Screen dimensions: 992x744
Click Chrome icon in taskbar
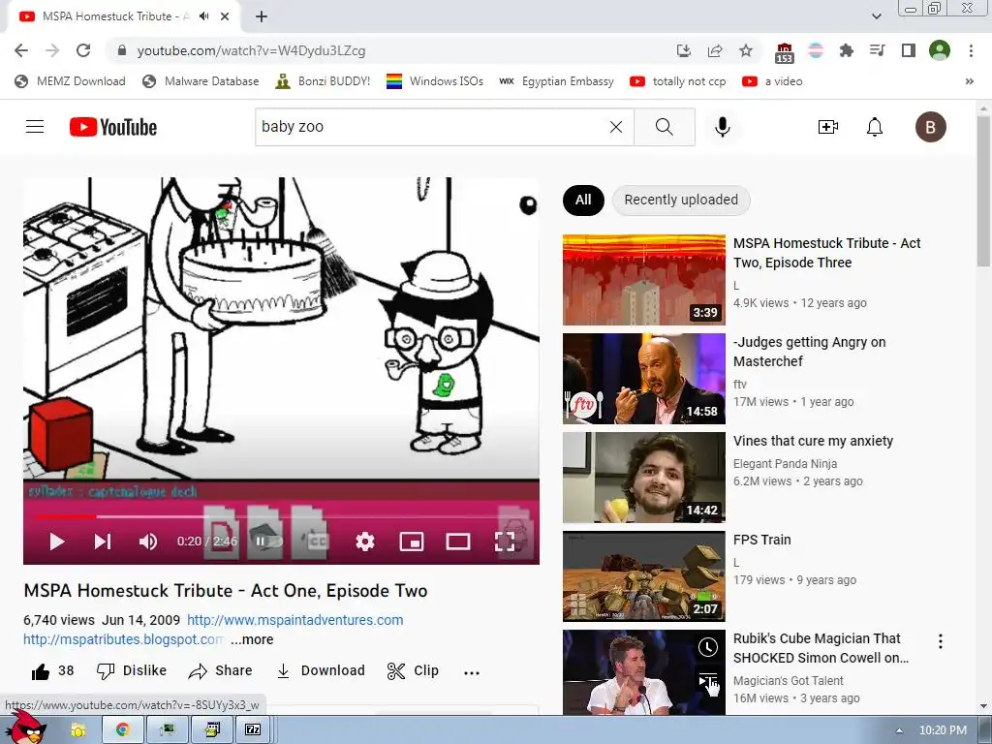point(123,730)
